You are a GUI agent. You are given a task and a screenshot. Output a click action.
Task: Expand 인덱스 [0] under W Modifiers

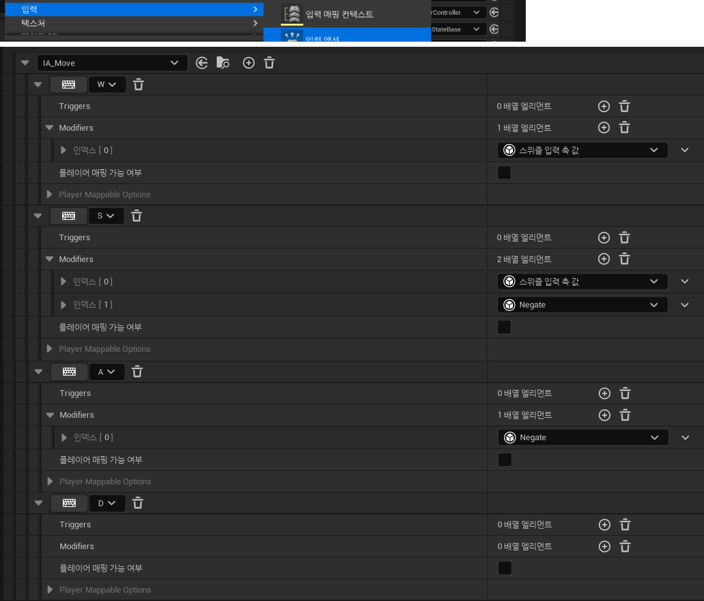point(63,150)
